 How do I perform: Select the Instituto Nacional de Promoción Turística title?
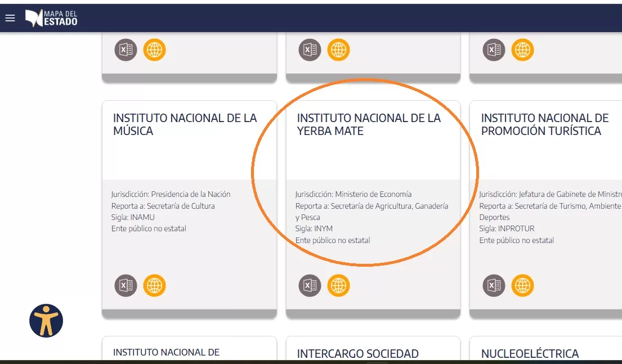[x=545, y=124]
